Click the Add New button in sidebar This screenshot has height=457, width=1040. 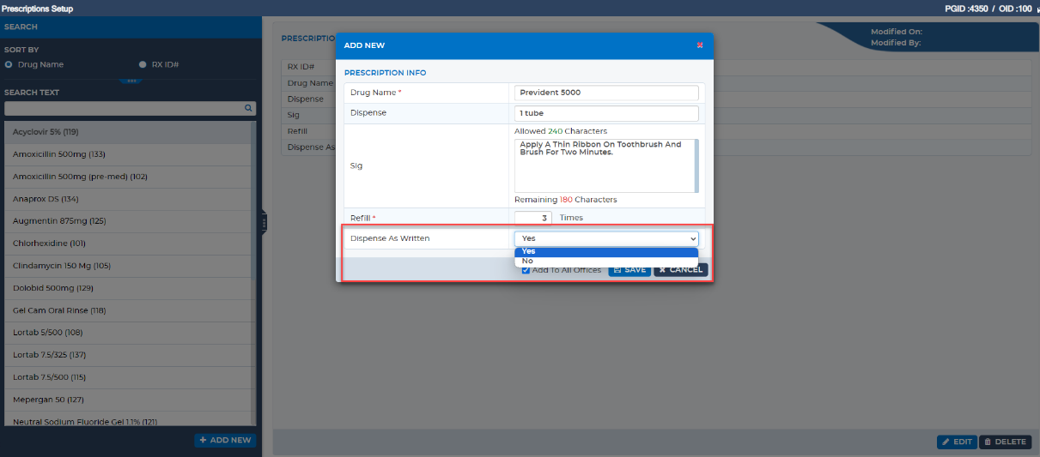(225, 440)
